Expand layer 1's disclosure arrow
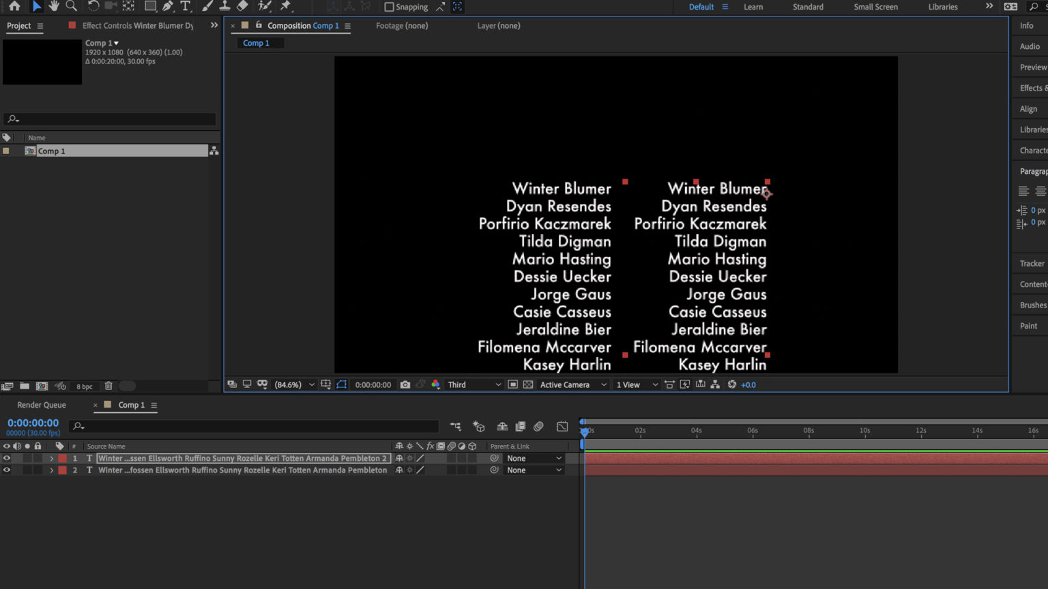 (x=51, y=458)
